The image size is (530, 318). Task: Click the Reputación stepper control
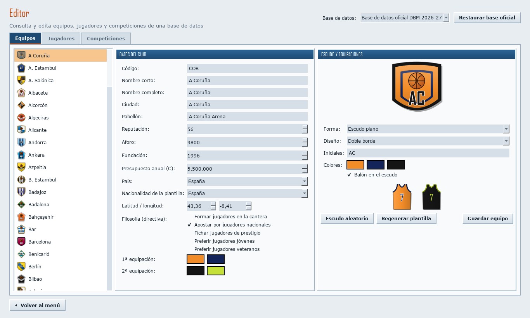coord(305,129)
